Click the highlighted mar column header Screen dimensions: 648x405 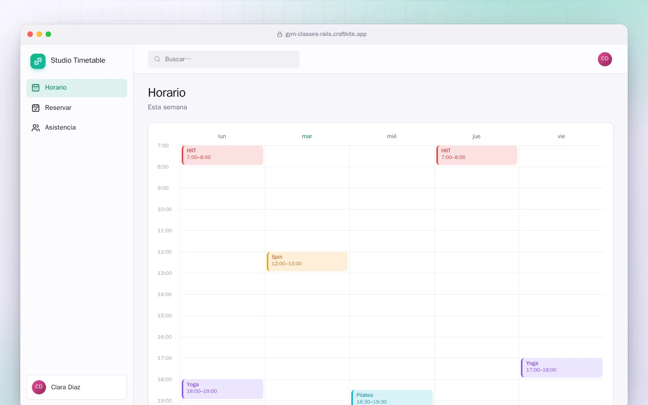307,136
